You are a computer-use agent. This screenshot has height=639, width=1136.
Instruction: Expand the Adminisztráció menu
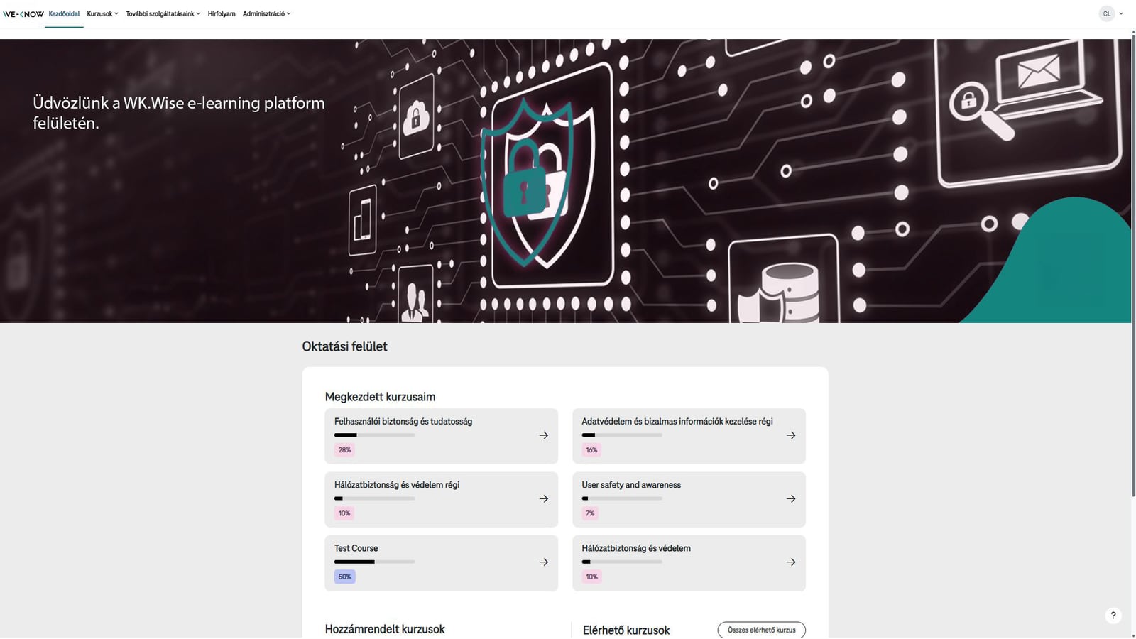[266, 14]
